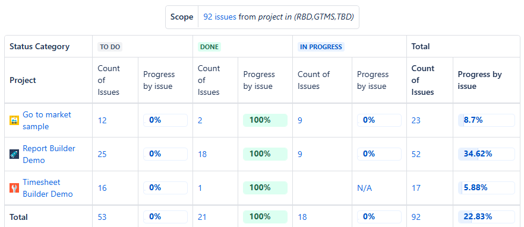Click the Report Builder Demo rocket icon
The width and height of the screenshot is (524, 227).
tap(14, 154)
